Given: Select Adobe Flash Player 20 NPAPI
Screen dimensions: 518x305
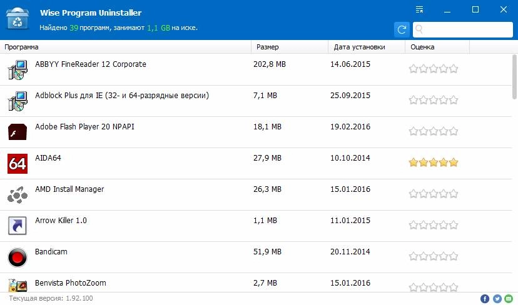Looking at the screenshot, I should 84,127.
